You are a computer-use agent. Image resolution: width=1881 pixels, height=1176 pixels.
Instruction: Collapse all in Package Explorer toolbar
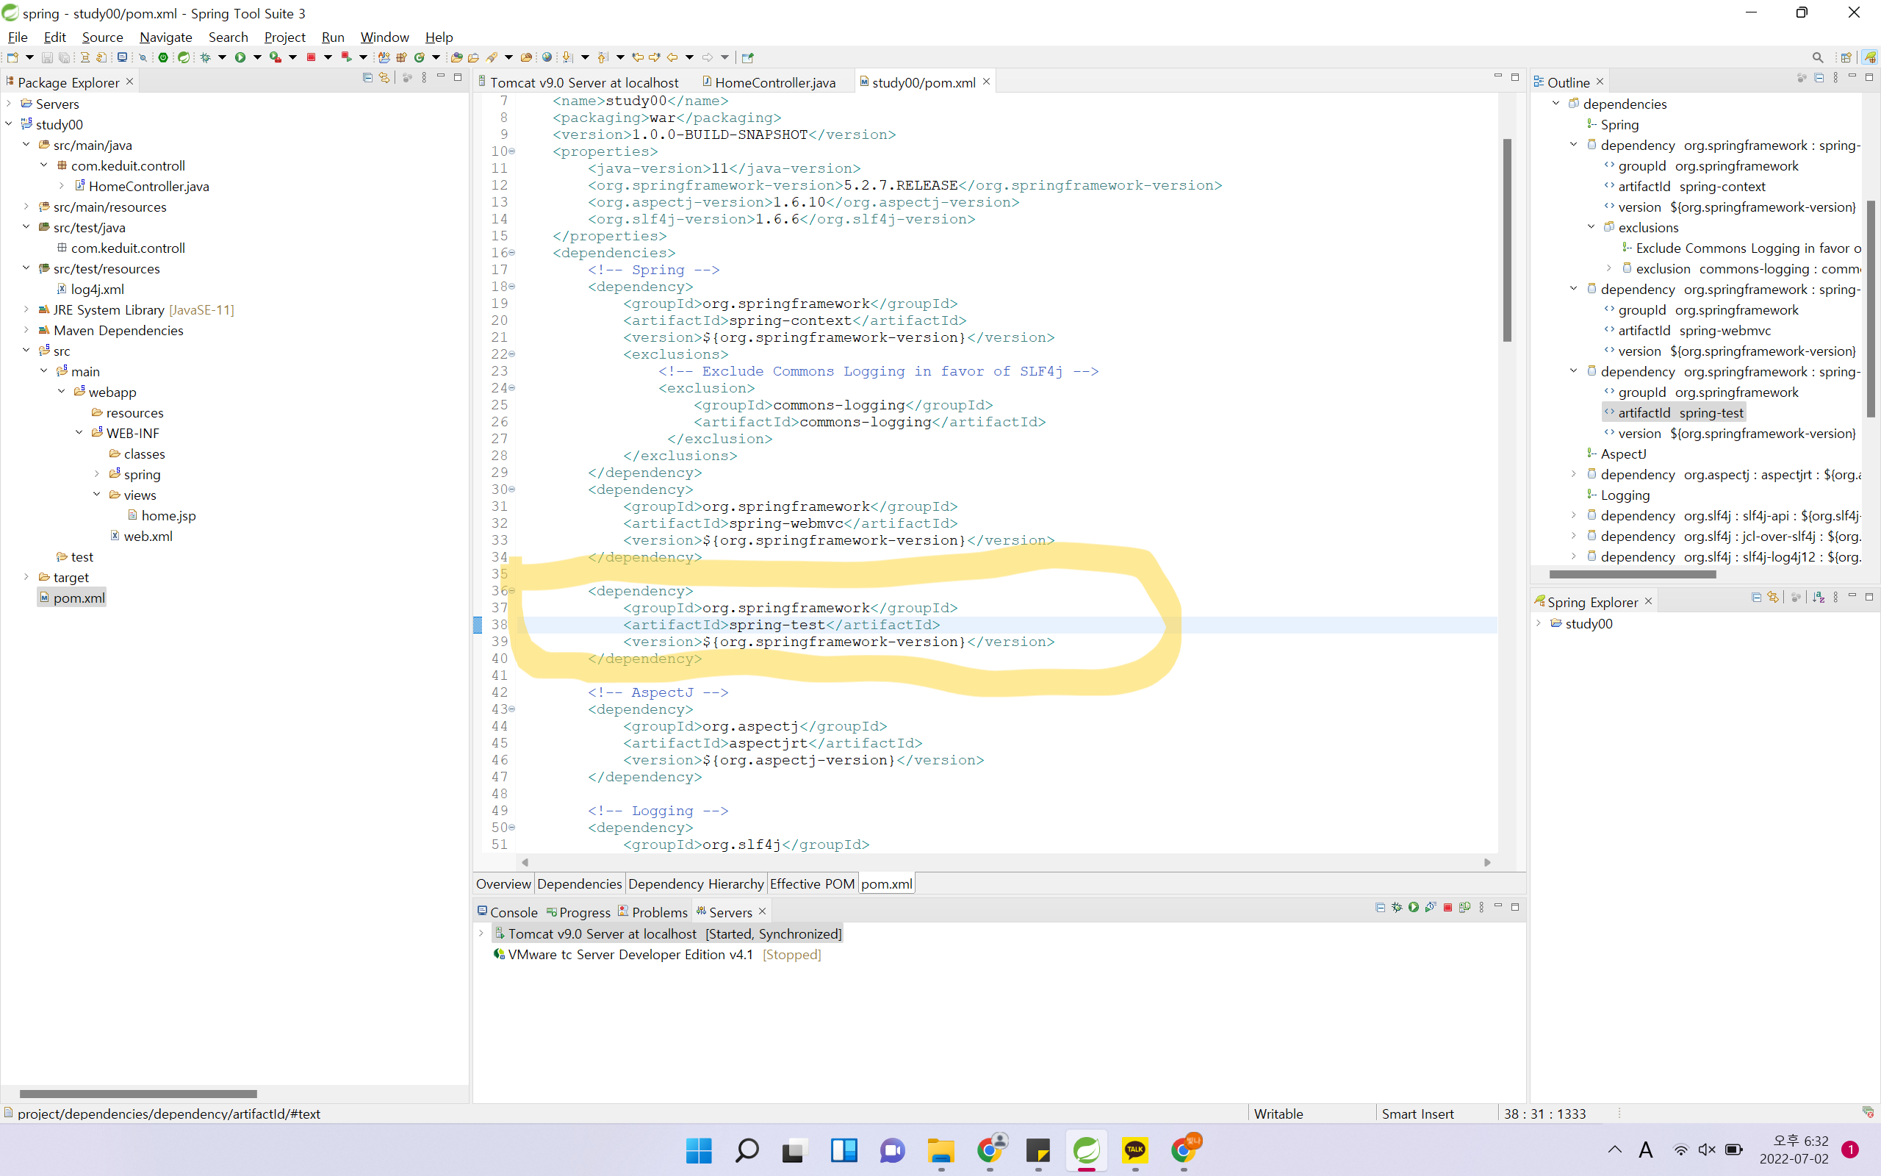click(x=367, y=78)
